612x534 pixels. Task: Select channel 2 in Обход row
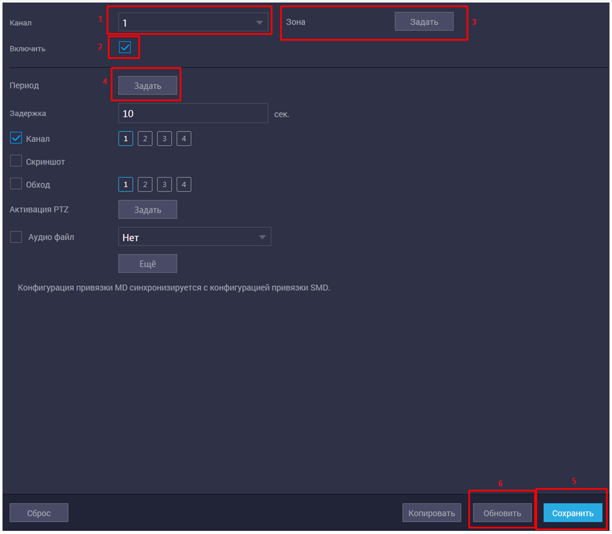145,184
